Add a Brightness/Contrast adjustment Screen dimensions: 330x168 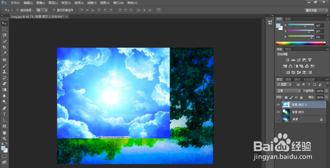coord(287,60)
